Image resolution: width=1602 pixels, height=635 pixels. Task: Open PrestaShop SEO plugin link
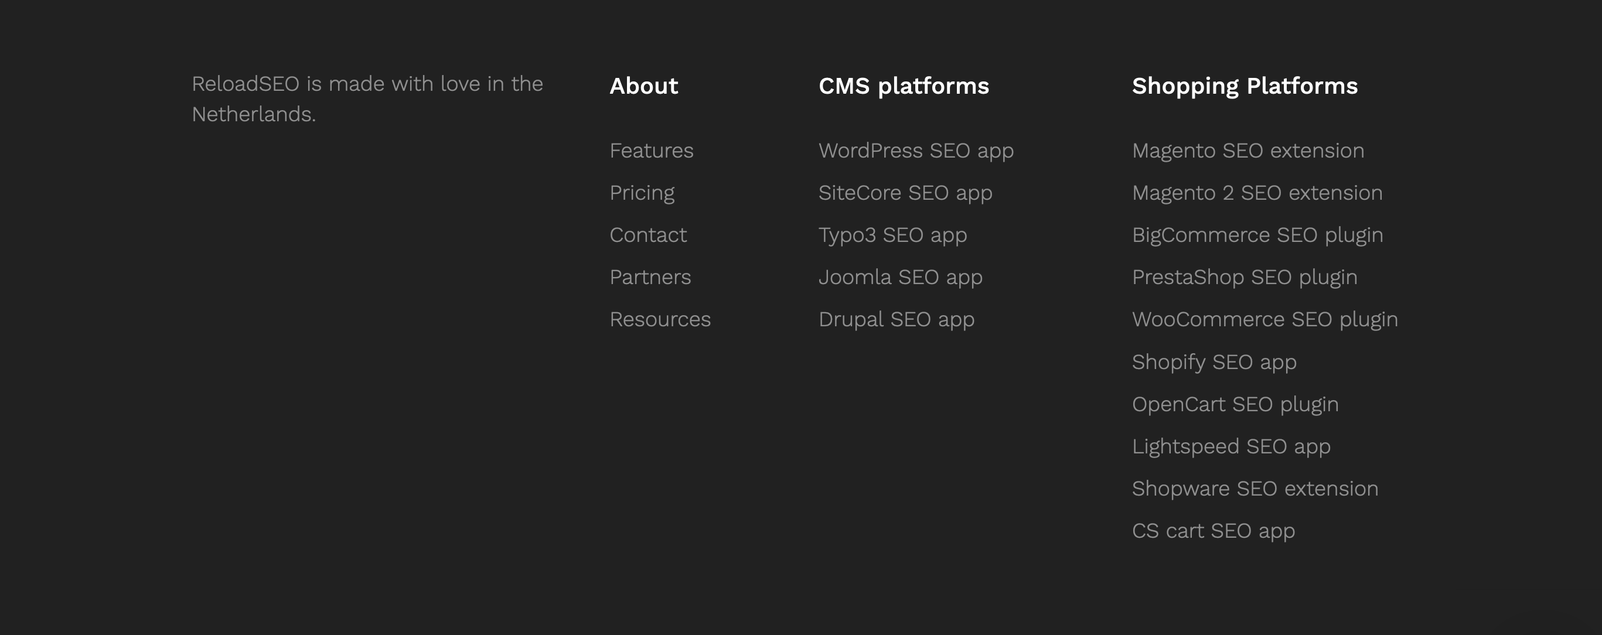tap(1245, 278)
